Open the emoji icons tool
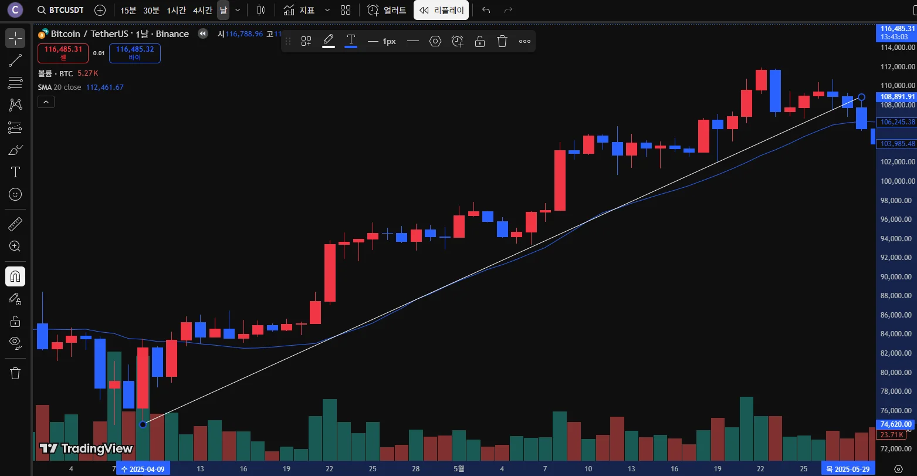The image size is (917, 476). click(15, 194)
